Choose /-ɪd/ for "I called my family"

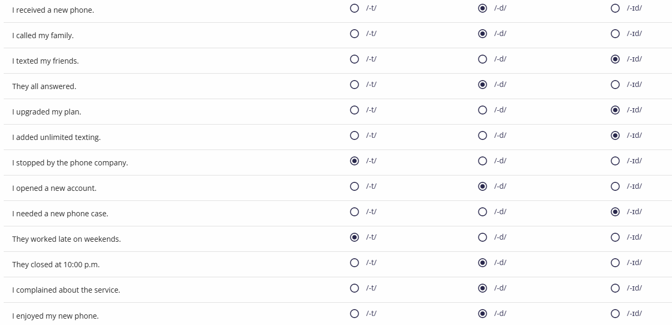tap(615, 33)
